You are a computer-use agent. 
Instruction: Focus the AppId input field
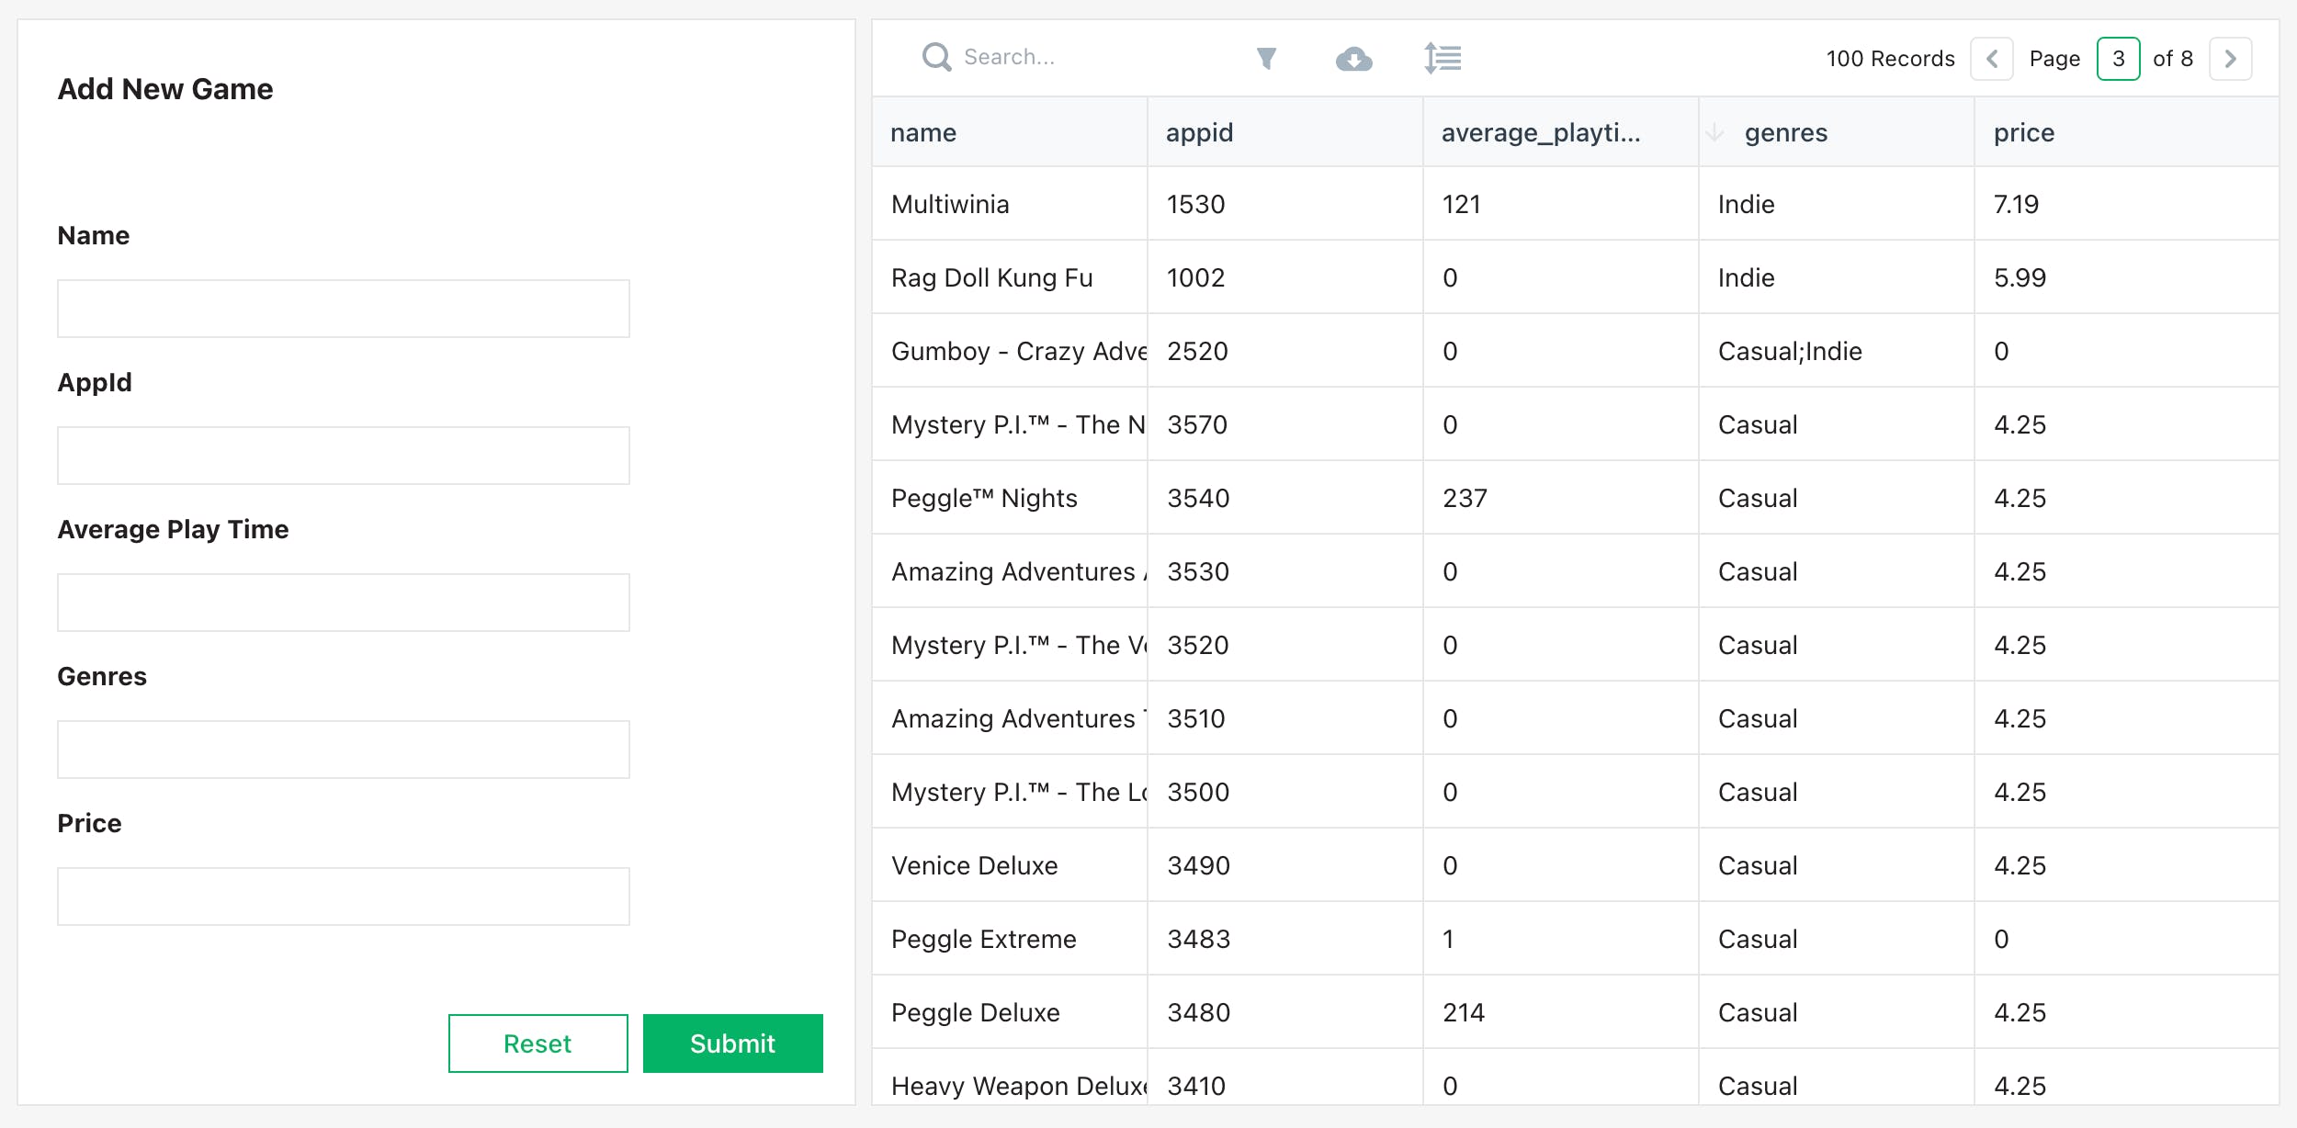coord(343,456)
